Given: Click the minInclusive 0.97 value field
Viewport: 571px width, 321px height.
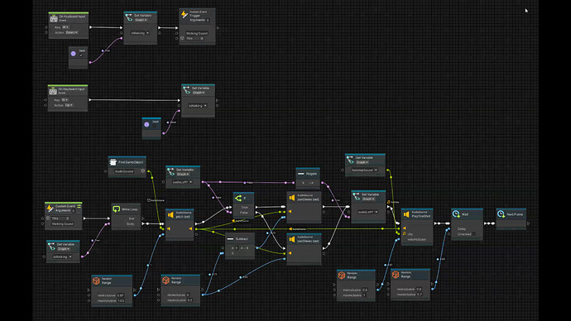Looking at the screenshot, I should coord(121,295).
